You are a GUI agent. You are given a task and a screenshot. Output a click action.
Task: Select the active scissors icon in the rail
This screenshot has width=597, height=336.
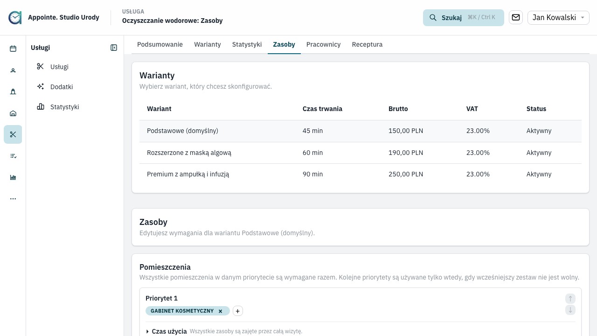pyautogui.click(x=13, y=134)
